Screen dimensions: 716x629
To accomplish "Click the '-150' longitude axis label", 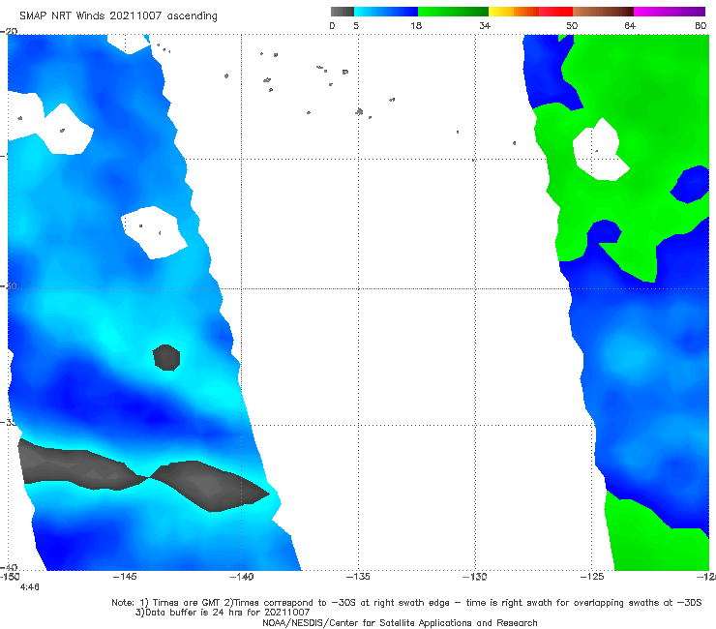I will coord(10,577).
